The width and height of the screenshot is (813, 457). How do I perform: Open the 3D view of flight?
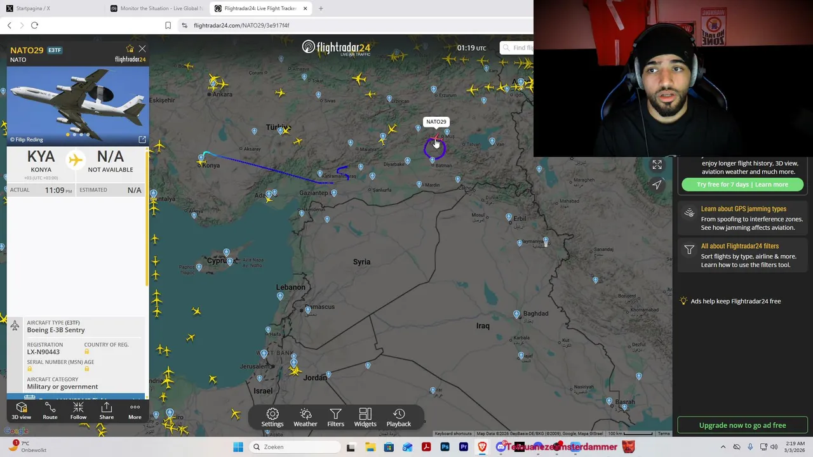(x=21, y=411)
